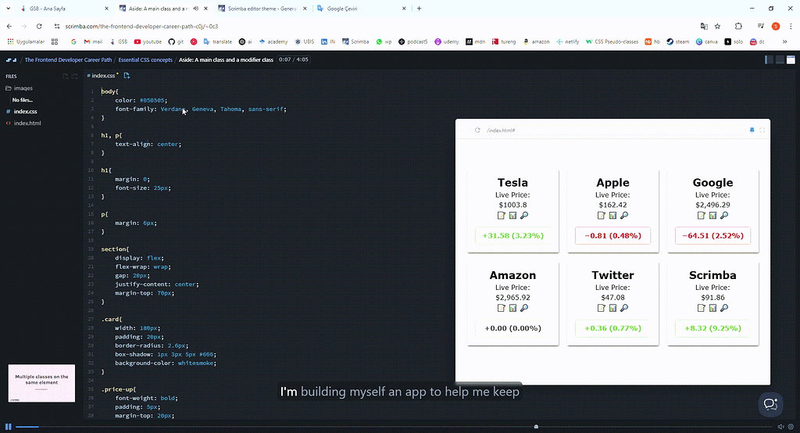Go to The Frontend Developer Career Path
The image size is (800, 433).
coord(67,59)
